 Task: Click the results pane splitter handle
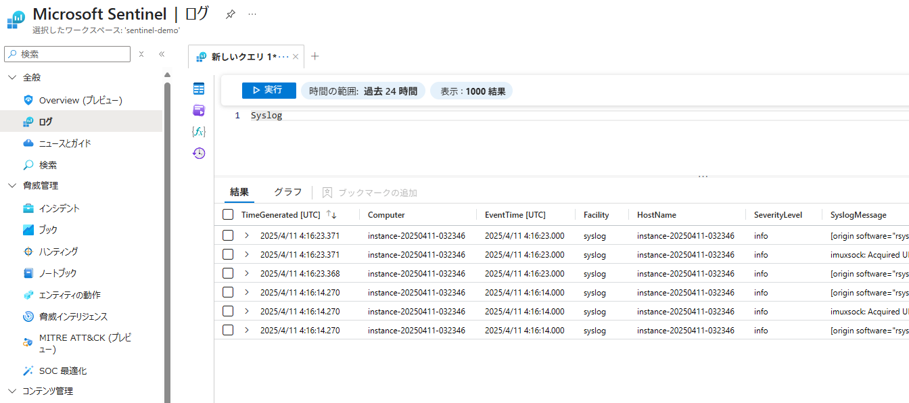(x=703, y=176)
